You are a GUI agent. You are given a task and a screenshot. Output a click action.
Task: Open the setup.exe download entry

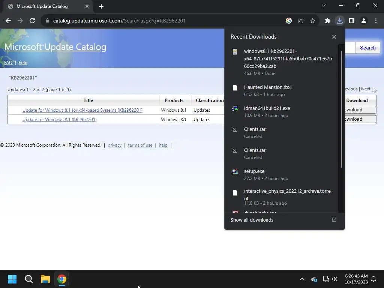click(x=282, y=175)
